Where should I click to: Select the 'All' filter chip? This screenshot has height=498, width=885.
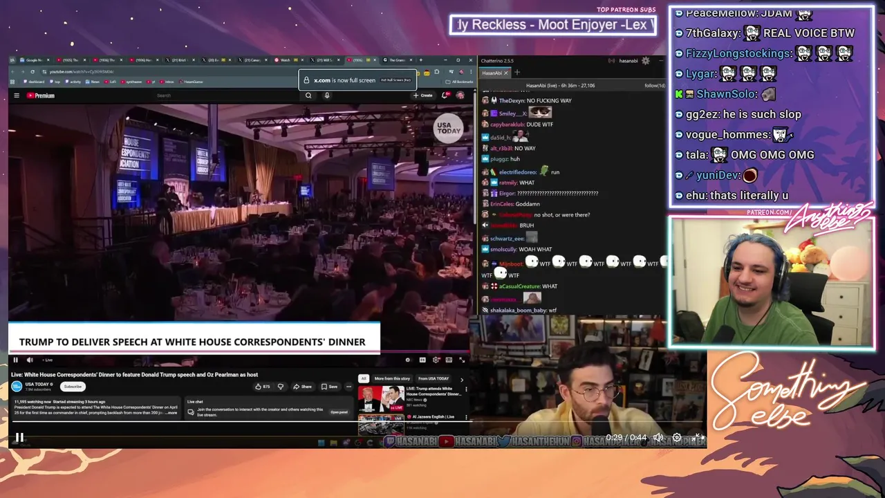[x=364, y=378]
